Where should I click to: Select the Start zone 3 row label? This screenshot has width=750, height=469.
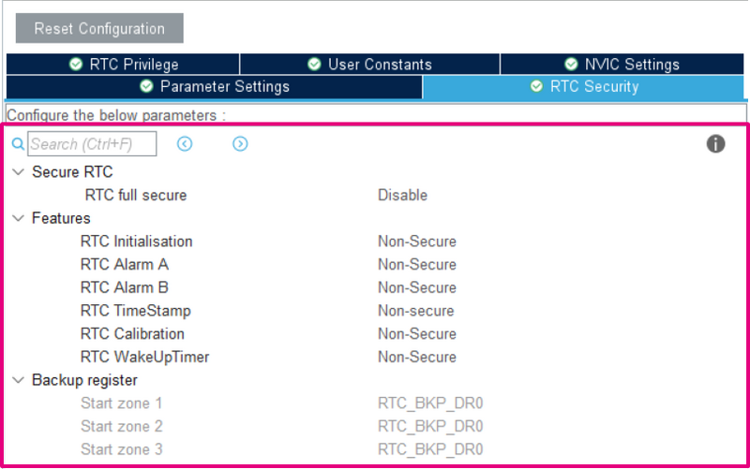tap(122, 449)
